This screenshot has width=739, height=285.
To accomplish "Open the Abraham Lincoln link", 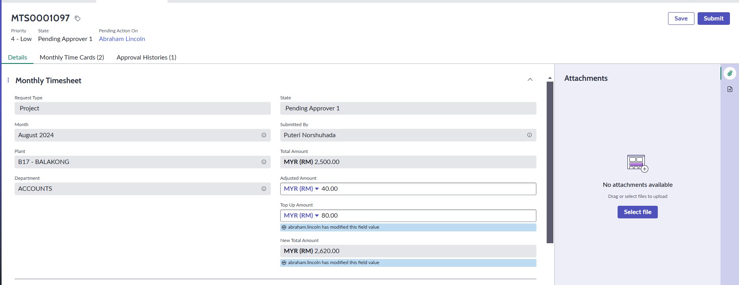I will point(122,39).
